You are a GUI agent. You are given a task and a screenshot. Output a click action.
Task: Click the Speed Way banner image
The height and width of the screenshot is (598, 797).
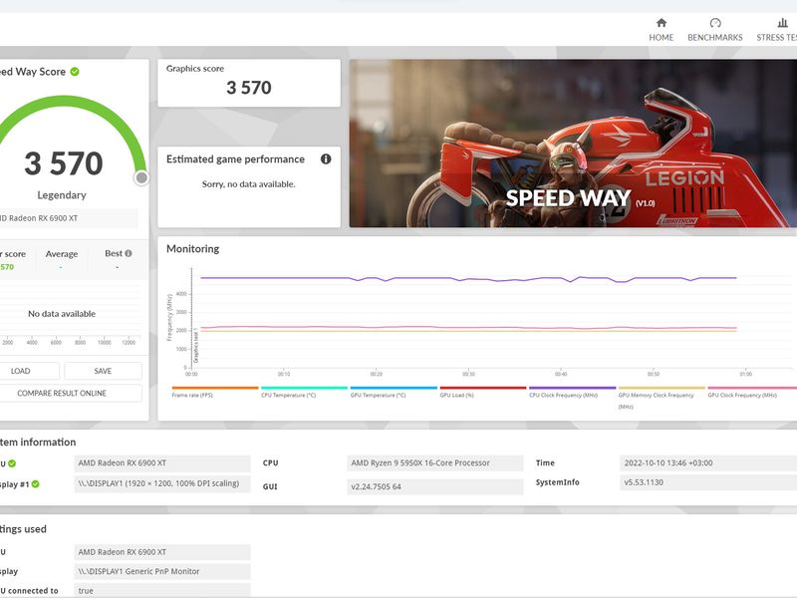tap(573, 144)
